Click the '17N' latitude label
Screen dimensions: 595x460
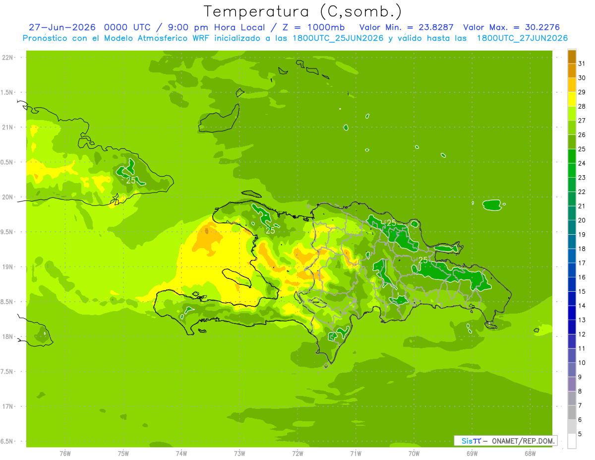(x=7, y=406)
